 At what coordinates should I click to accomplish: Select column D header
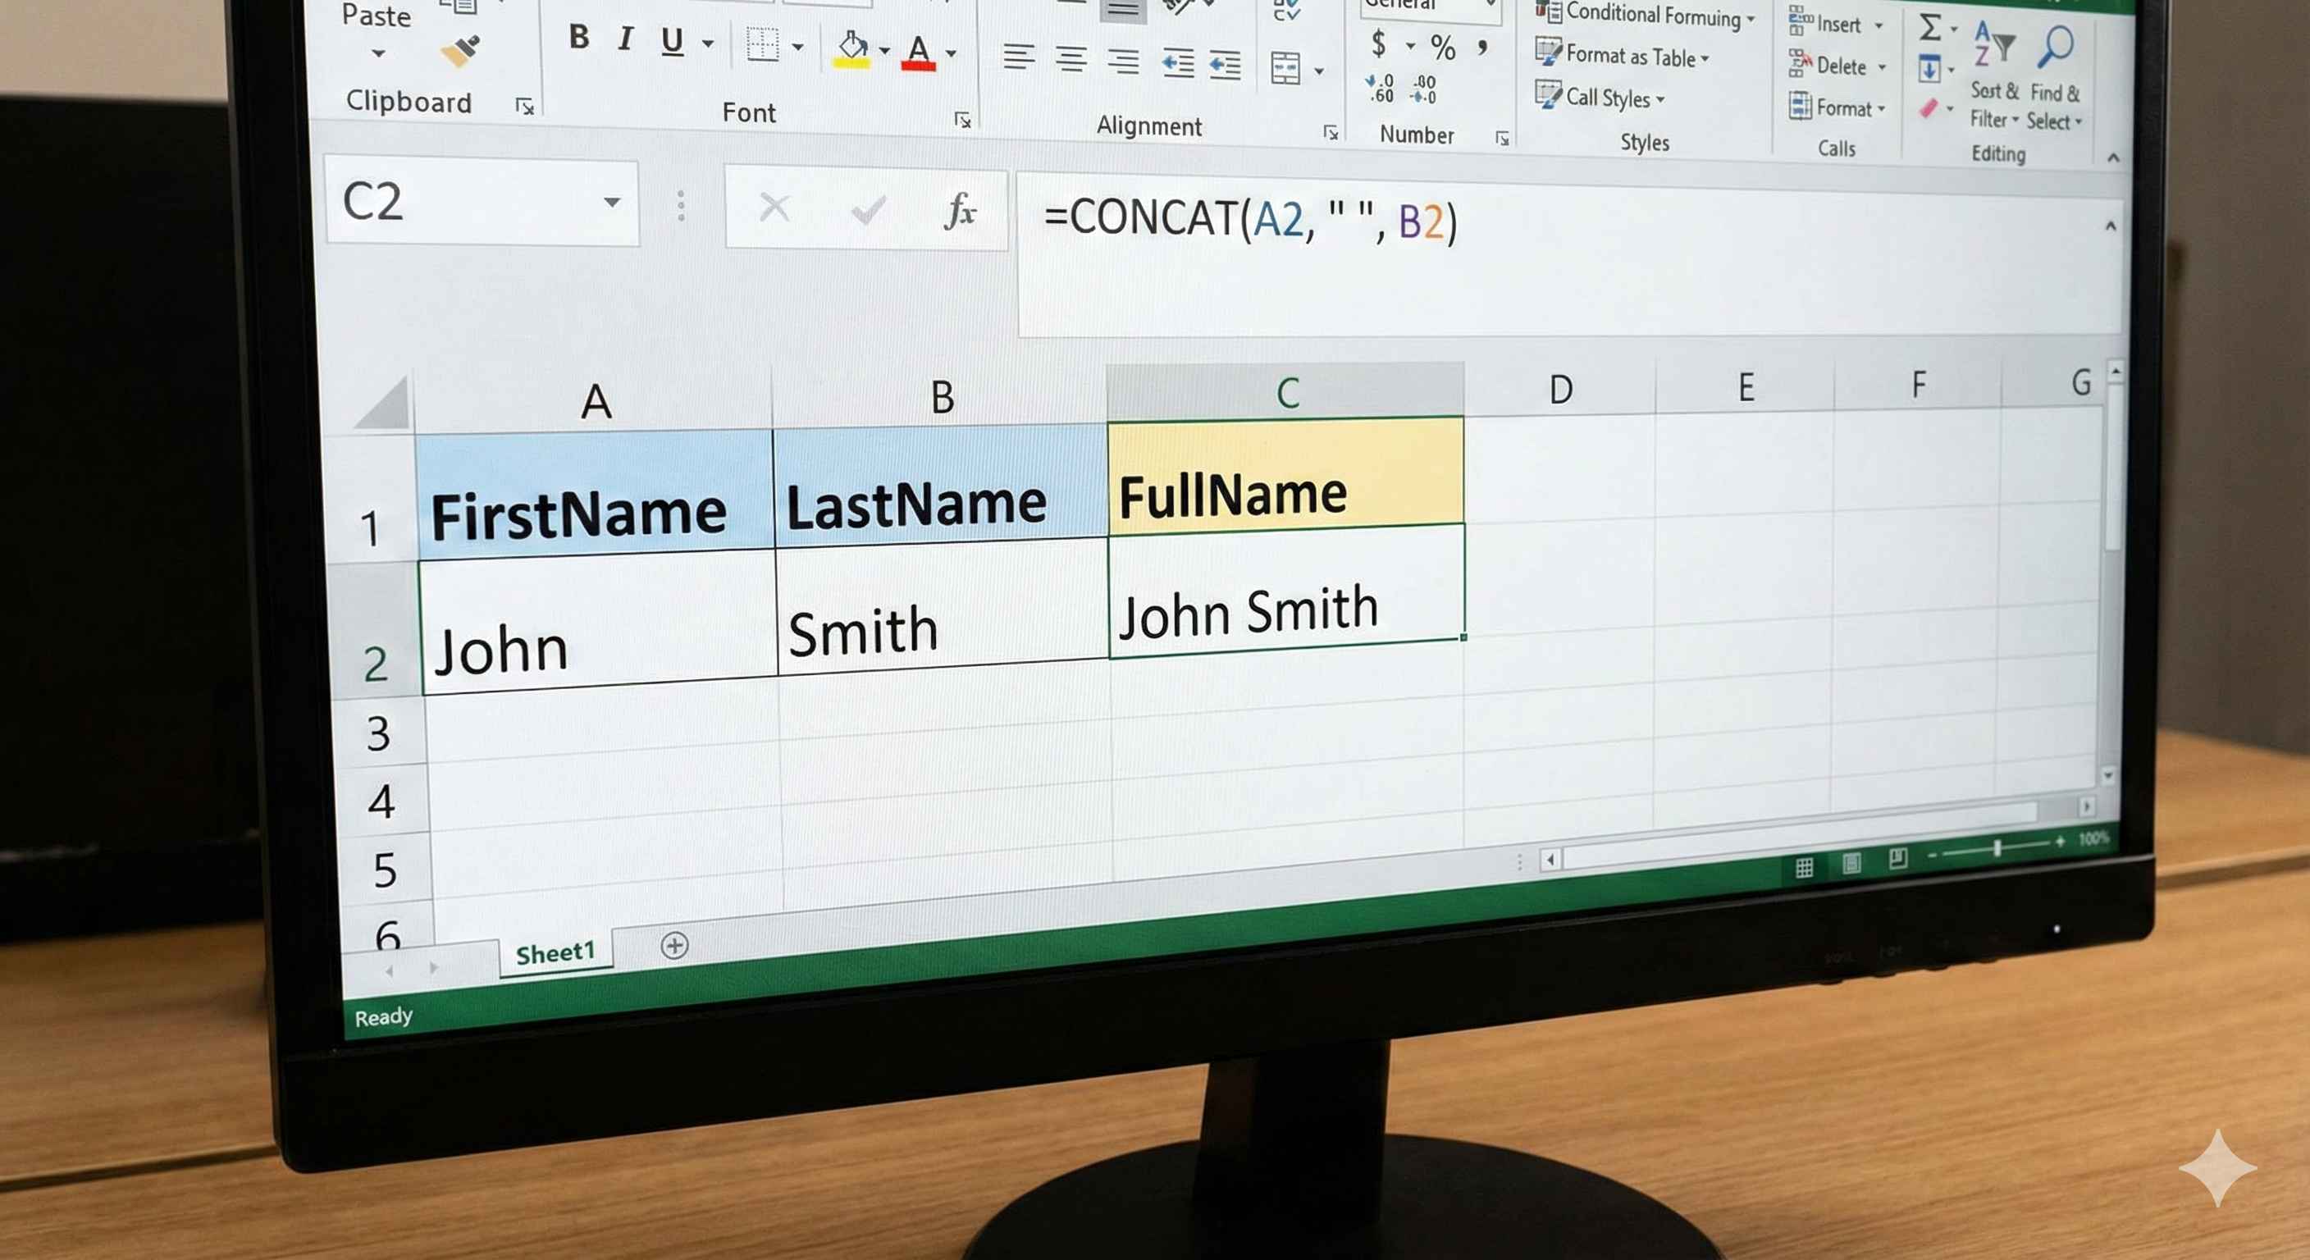1560,389
